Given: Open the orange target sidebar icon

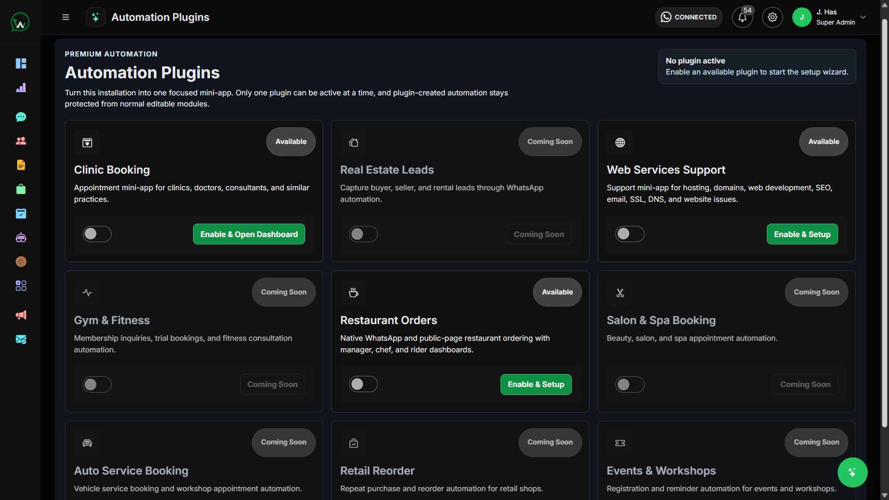Looking at the screenshot, I should click(21, 262).
